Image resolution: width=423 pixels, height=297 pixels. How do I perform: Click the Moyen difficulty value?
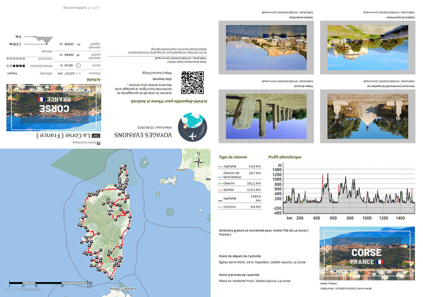point(12,73)
